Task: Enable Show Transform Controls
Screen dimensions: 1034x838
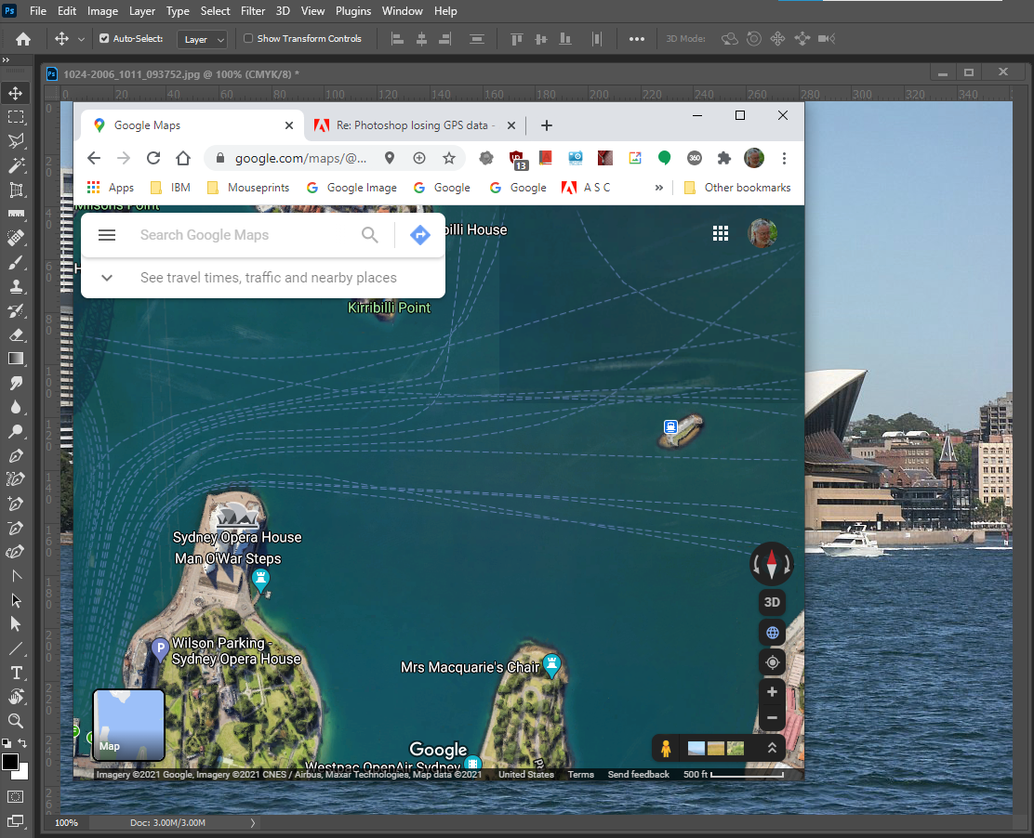Action: click(248, 37)
